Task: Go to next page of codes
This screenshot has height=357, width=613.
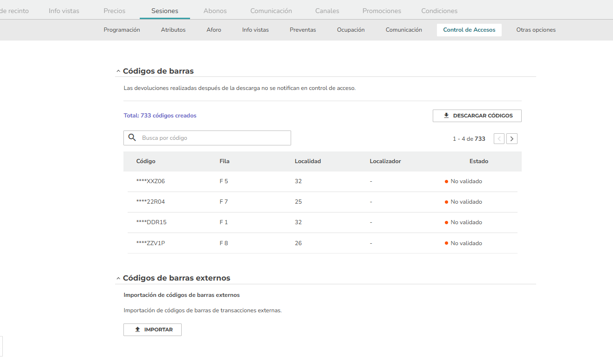Action: 512,138
